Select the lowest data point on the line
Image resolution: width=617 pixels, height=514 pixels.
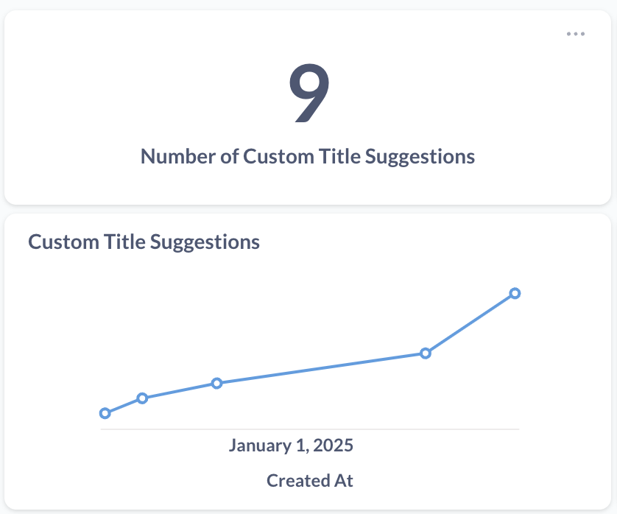pyautogui.click(x=105, y=413)
